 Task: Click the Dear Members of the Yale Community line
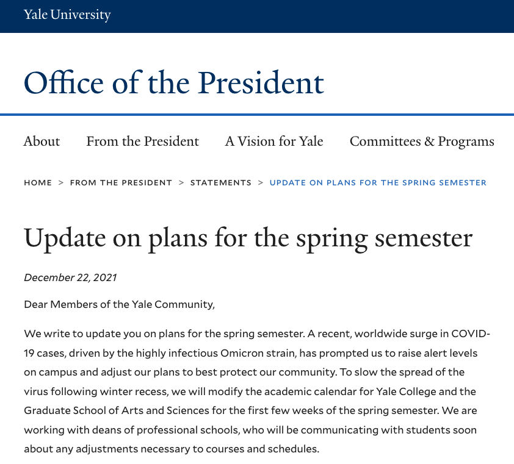tap(119, 304)
